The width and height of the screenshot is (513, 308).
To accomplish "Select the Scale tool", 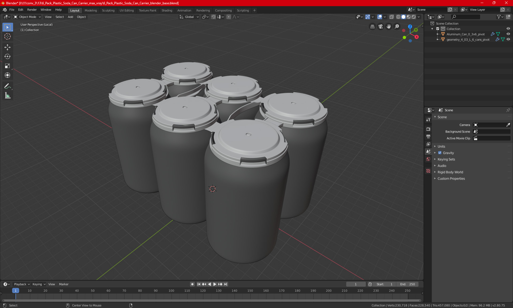I will click(x=7, y=66).
